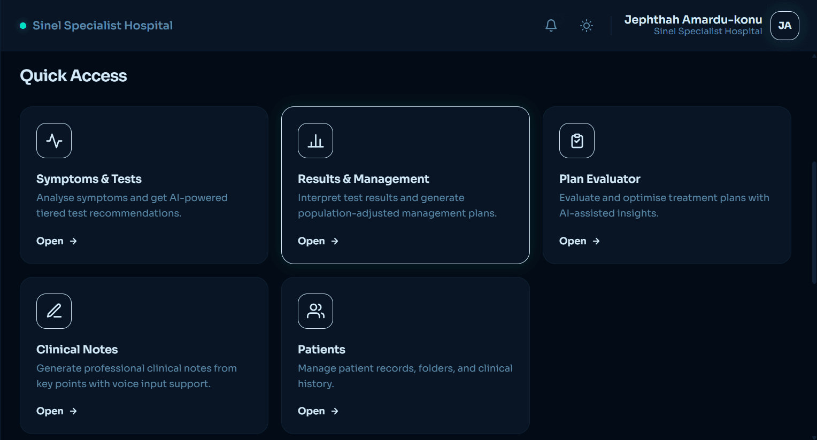This screenshot has height=440, width=817.
Task: Click the Patients card title
Action: (x=321, y=350)
